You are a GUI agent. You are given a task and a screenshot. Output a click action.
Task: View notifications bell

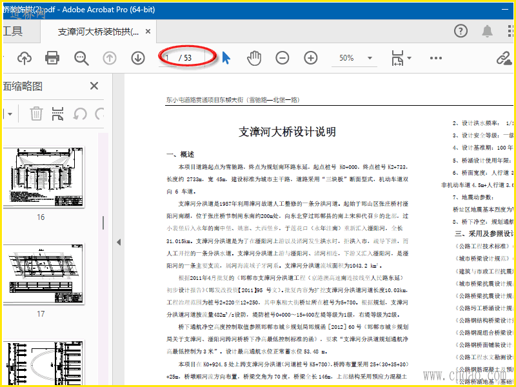click(x=488, y=31)
